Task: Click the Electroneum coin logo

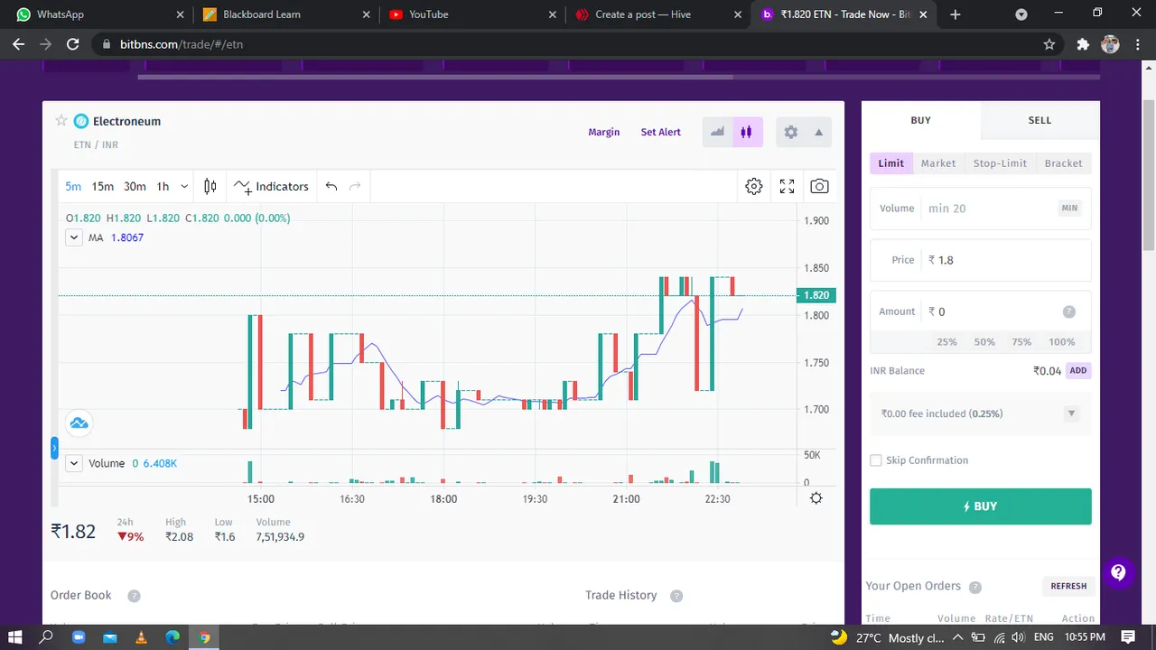Action: (x=80, y=121)
